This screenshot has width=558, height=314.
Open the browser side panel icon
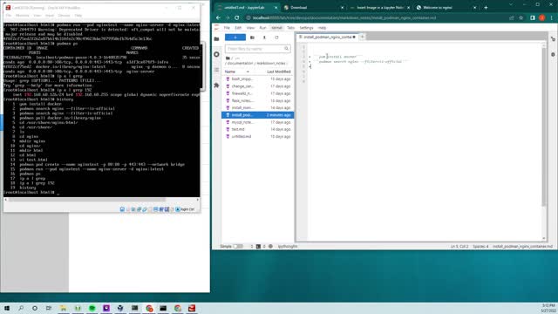click(x=533, y=17)
